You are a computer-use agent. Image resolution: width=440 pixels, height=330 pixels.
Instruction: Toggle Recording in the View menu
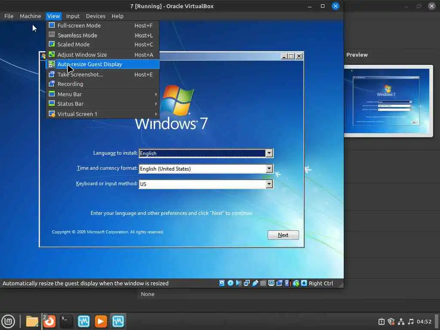[x=102, y=84]
